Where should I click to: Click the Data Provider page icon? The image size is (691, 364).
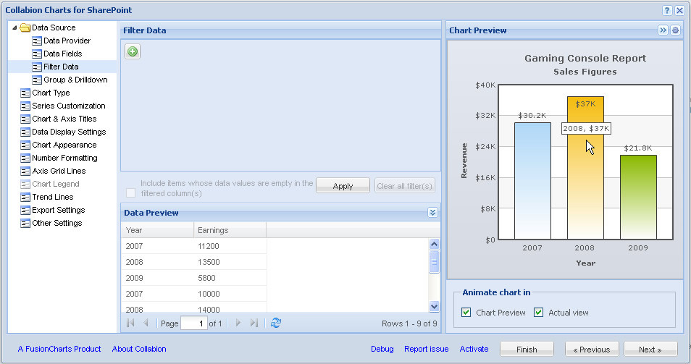pos(37,41)
